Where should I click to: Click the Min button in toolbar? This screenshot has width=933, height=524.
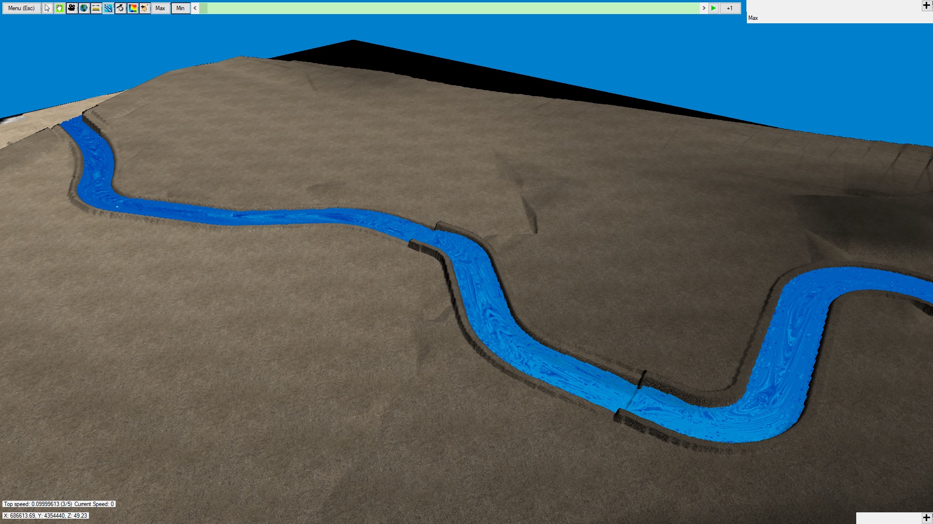[180, 8]
